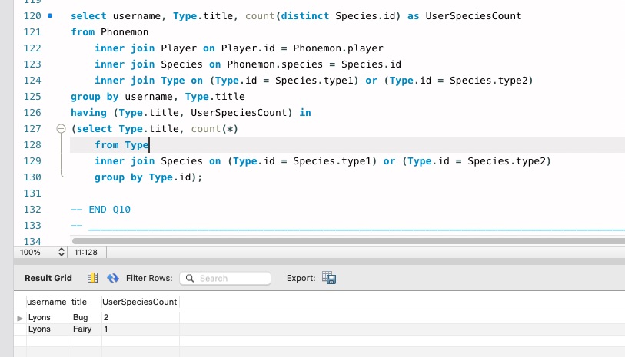
Task: Switch to the Result Grid tab
Action: (x=48, y=278)
